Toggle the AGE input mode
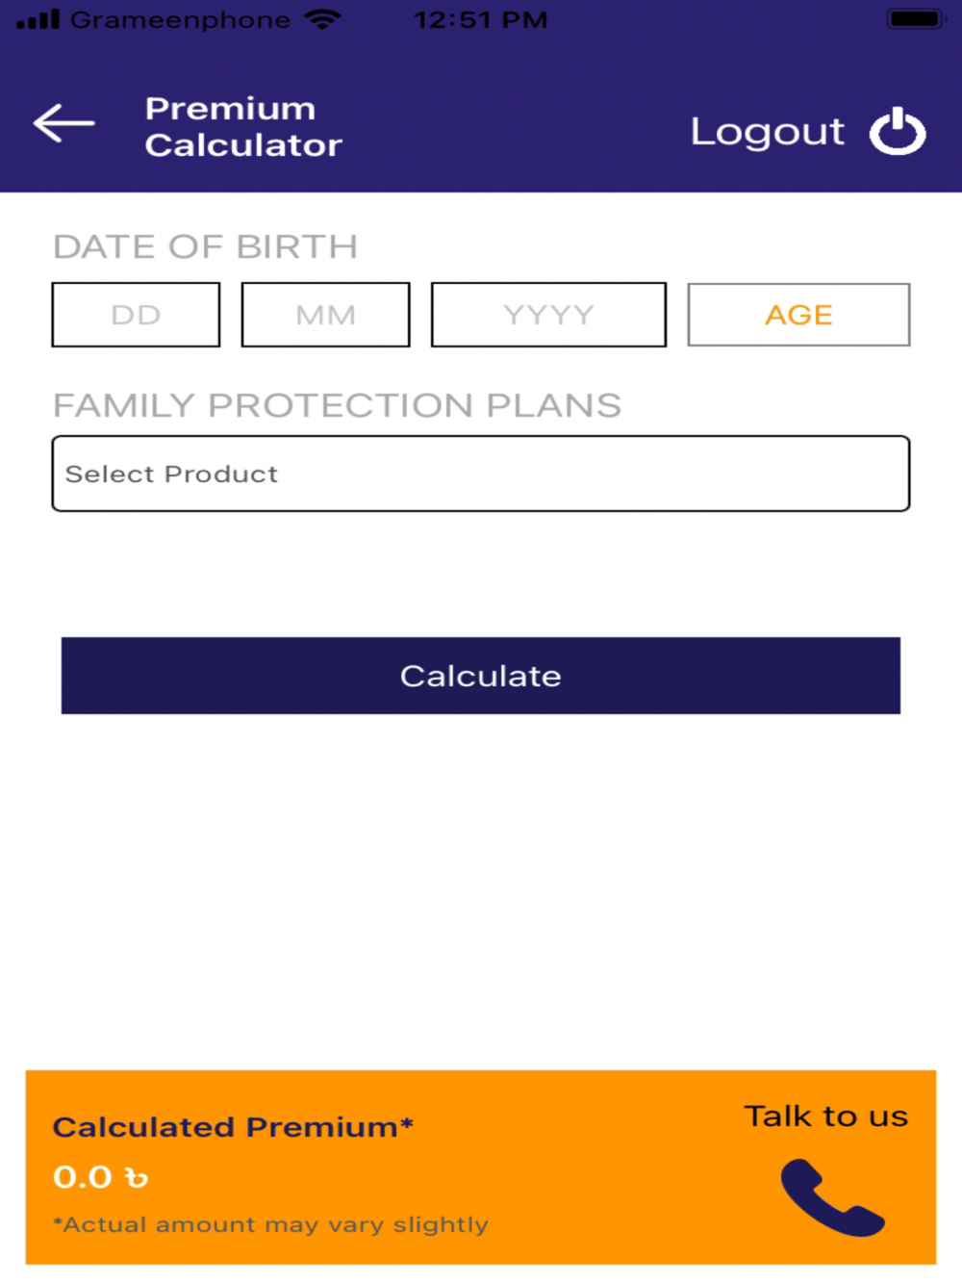 [x=797, y=315]
